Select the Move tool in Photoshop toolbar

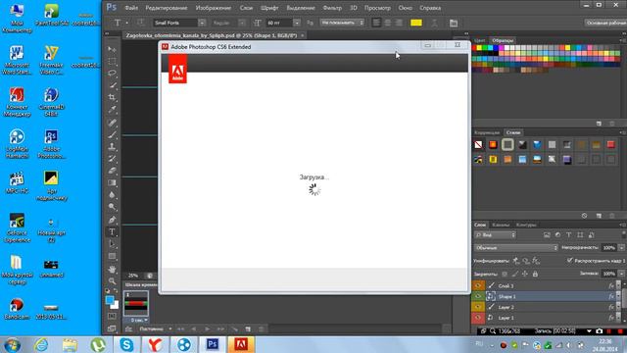click(113, 49)
